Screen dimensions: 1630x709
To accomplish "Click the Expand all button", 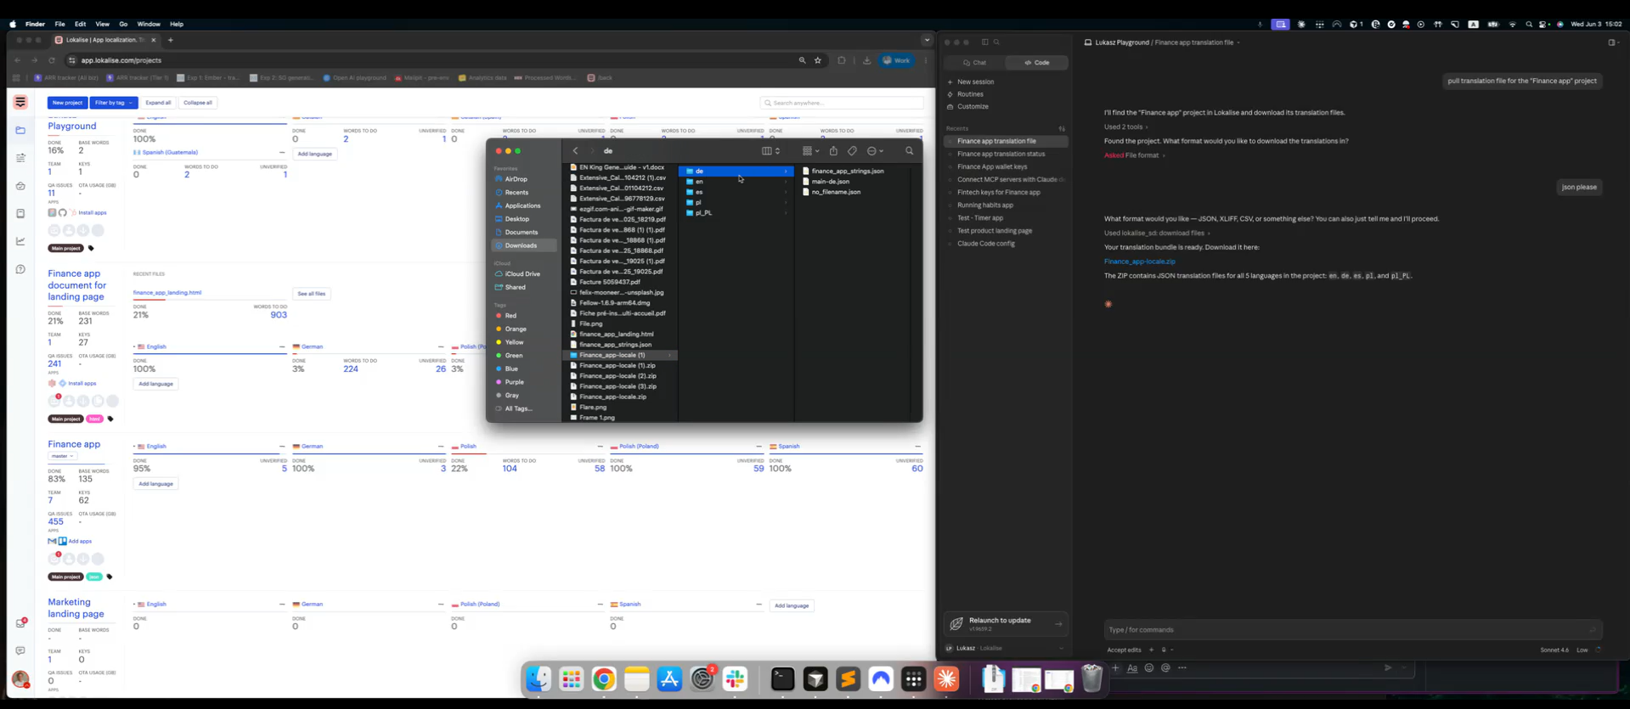I will (158, 103).
